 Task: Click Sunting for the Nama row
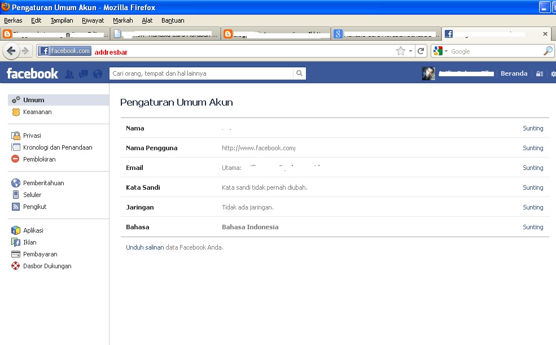coord(533,128)
